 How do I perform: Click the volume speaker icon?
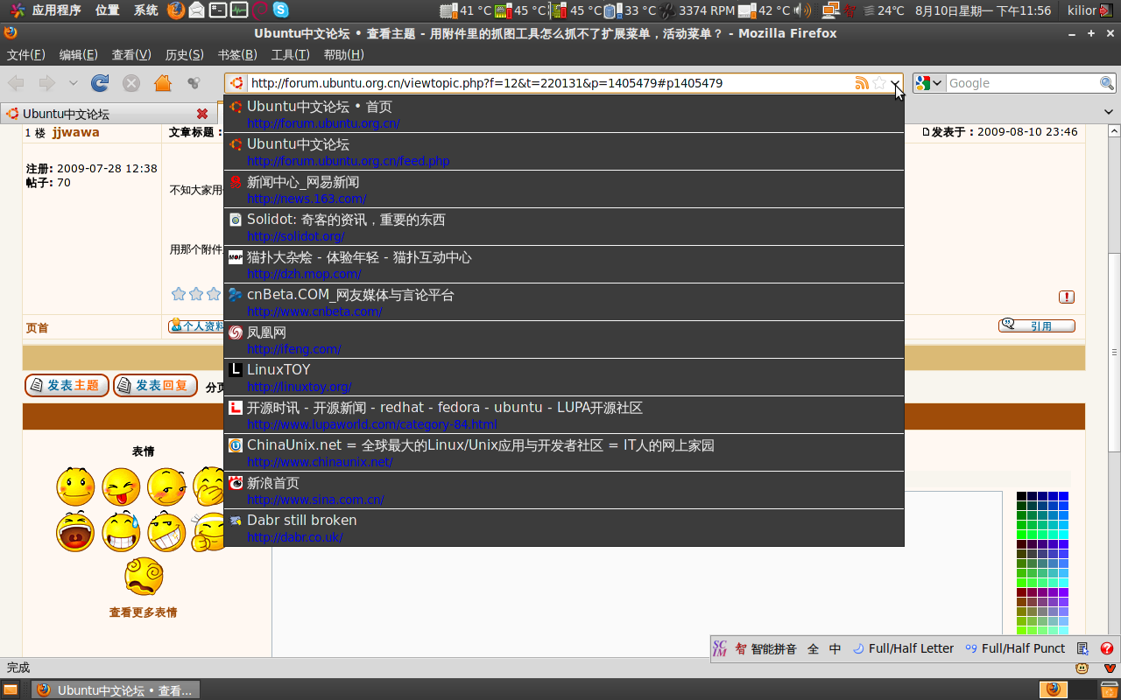(802, 10)
